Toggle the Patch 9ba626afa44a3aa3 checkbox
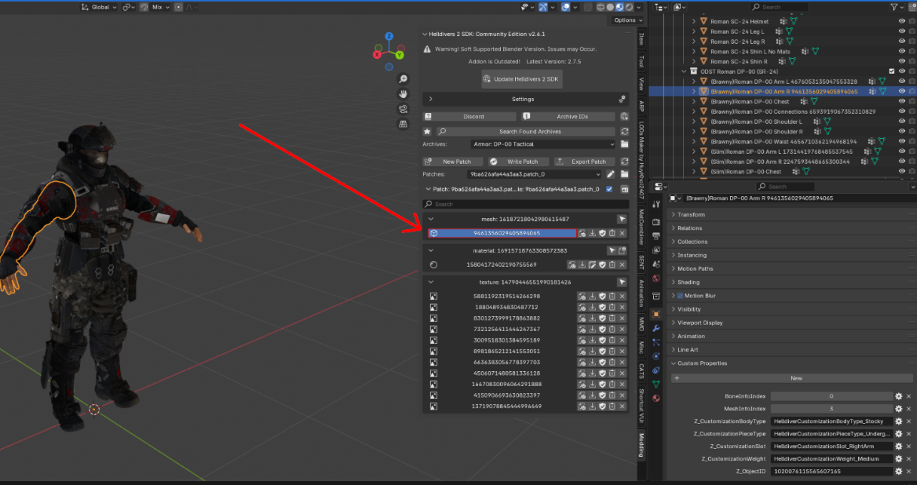 point(609,189)
